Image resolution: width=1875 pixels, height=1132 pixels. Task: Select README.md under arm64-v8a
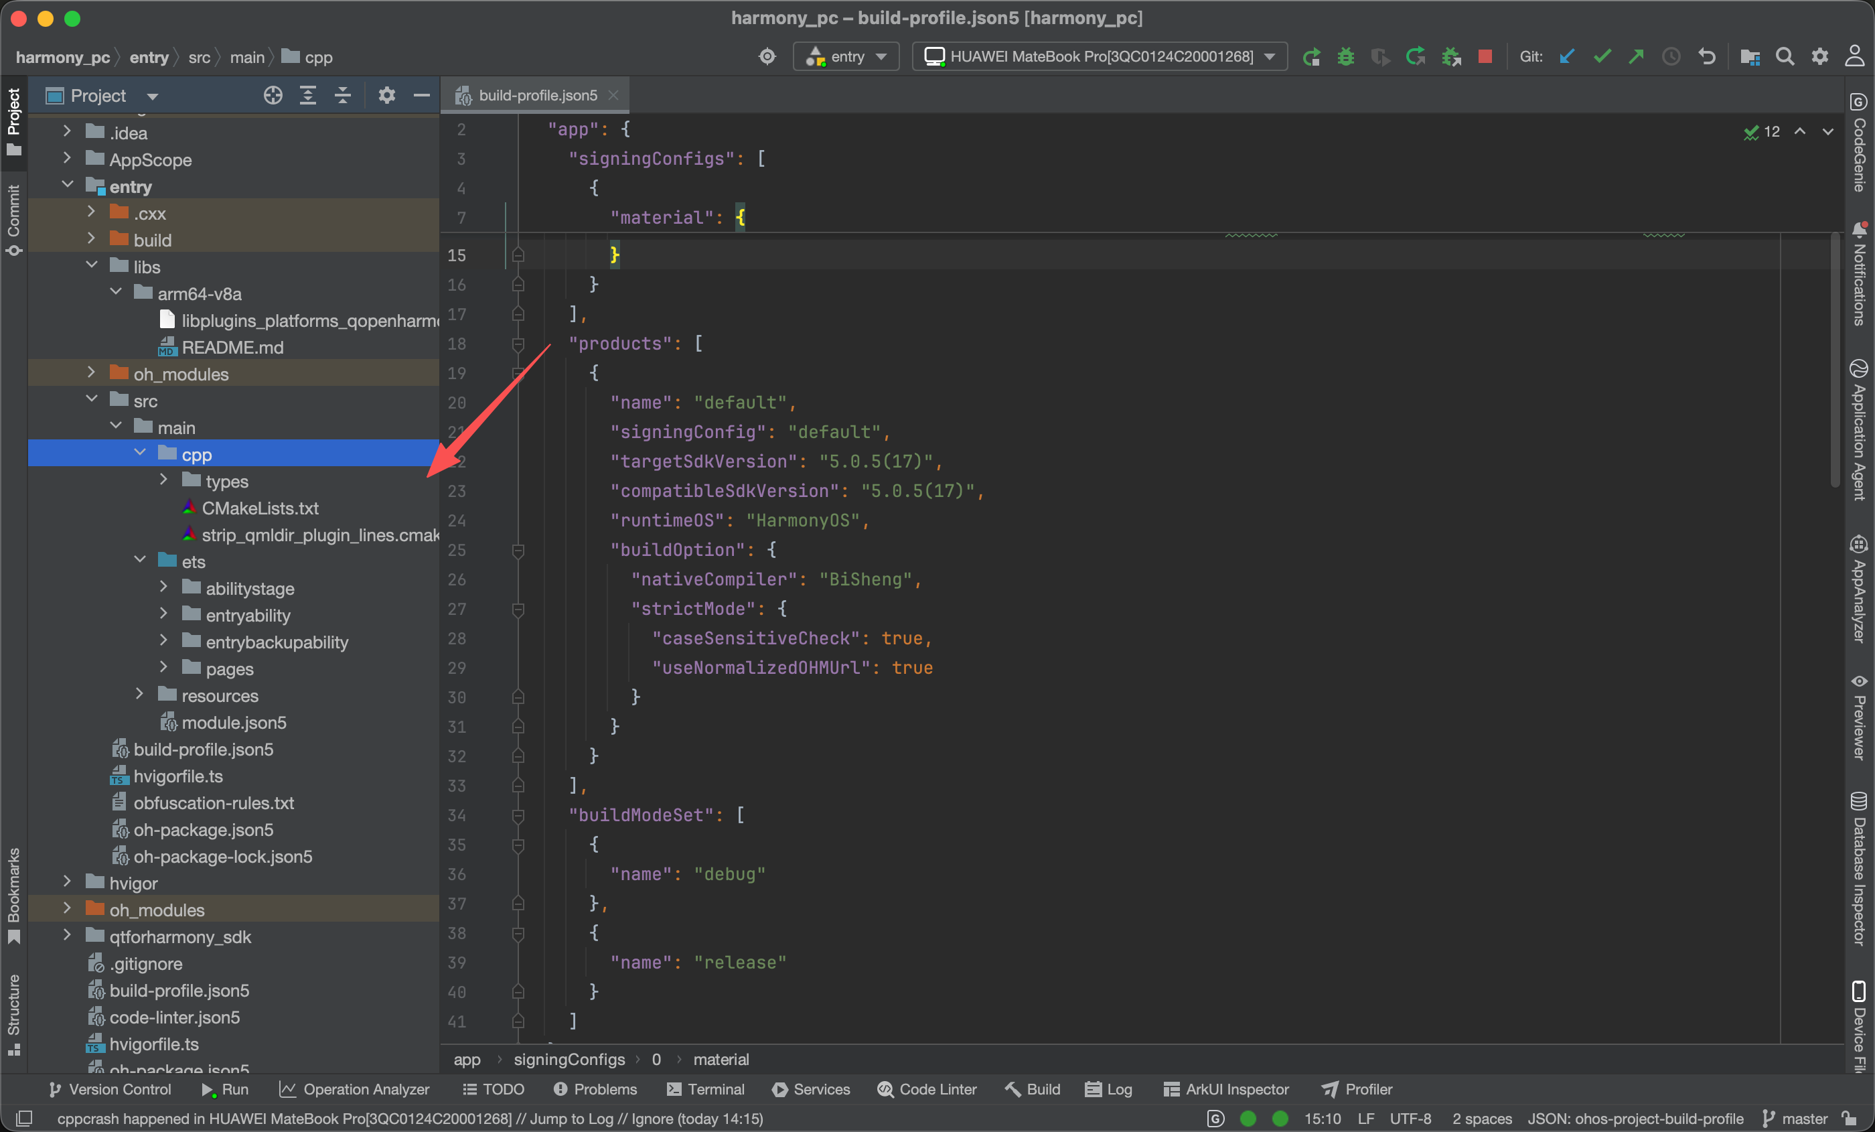coord(232,347)
